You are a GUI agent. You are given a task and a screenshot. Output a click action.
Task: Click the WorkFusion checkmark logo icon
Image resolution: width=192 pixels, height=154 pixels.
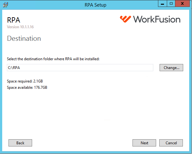[125, 19]
